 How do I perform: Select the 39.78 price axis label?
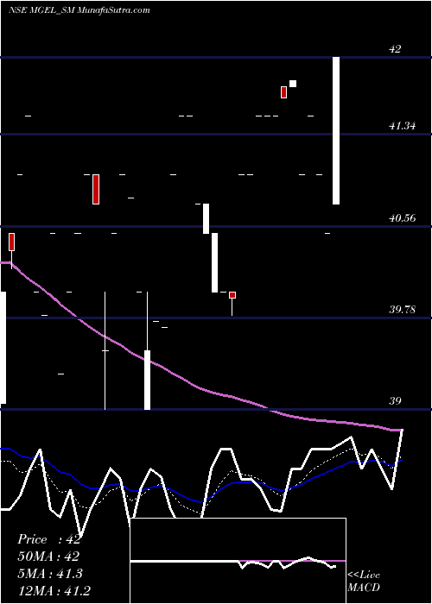[x=403, y=309]
